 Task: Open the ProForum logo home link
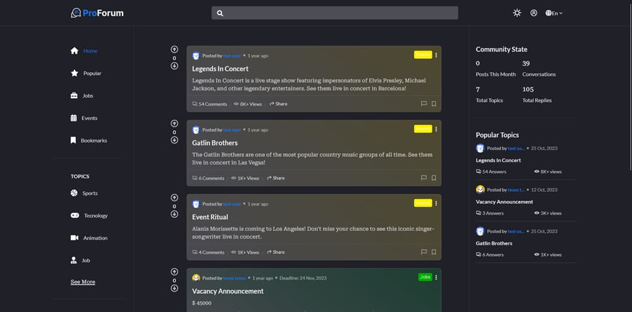[97, 13]
